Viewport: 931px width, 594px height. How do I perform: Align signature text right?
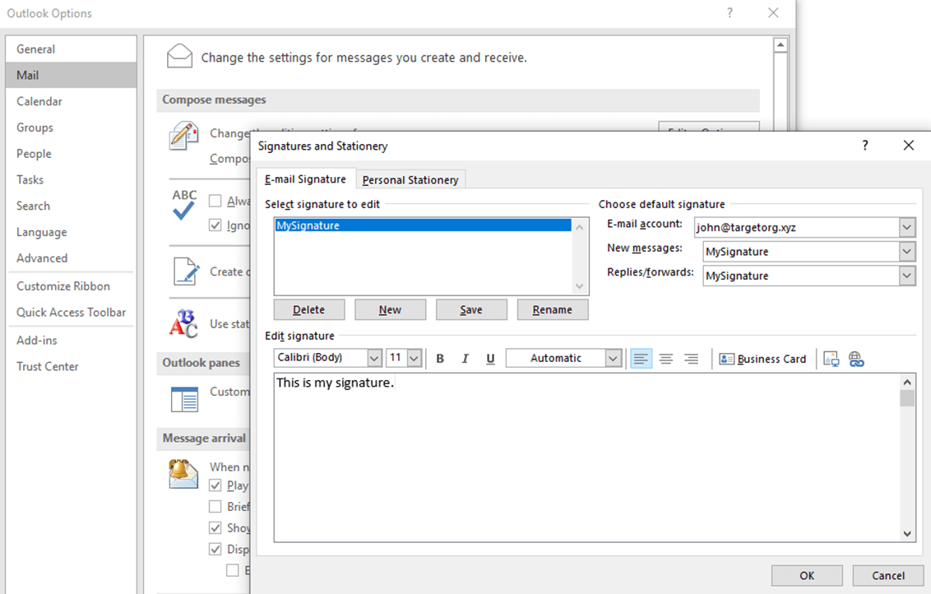coord(691,359)
